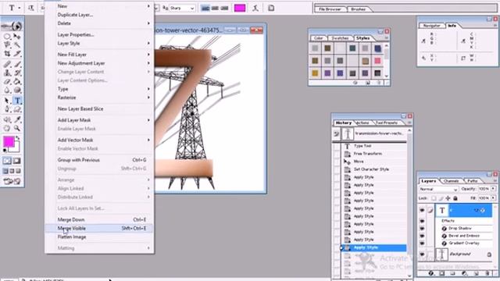
Task: Choose Group with Previous menu item
Action: pos(99,160)
